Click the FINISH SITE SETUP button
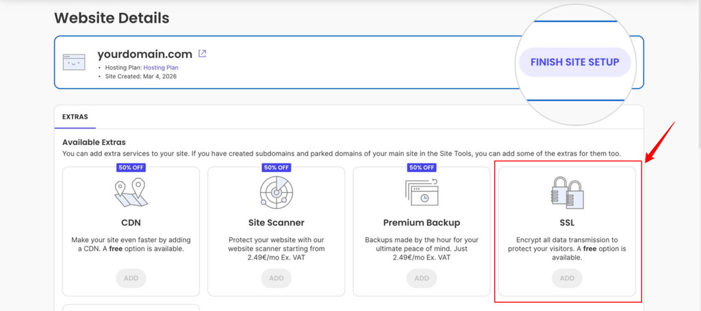This screenshot has height=311, width=701. pos(575,62)
